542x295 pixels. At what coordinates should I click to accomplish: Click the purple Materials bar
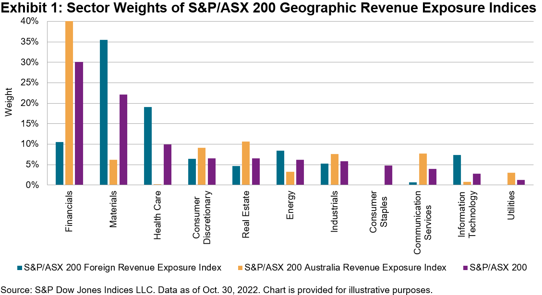click(x=123, y=140)
